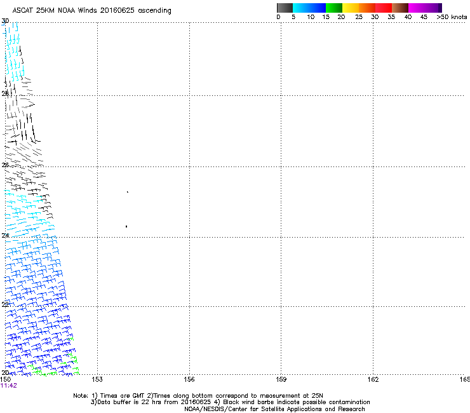Click the upper isolated black dot
Image resolution: width=470 pixels, height=413 pixels.
[x=128, y=192]
